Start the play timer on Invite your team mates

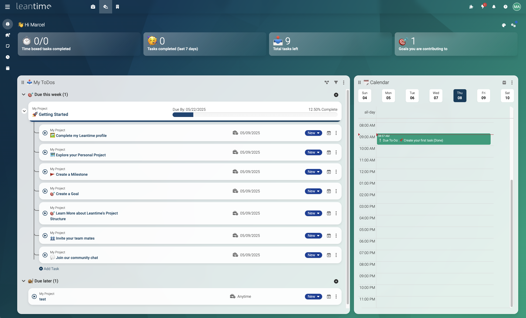click(45, 235)
